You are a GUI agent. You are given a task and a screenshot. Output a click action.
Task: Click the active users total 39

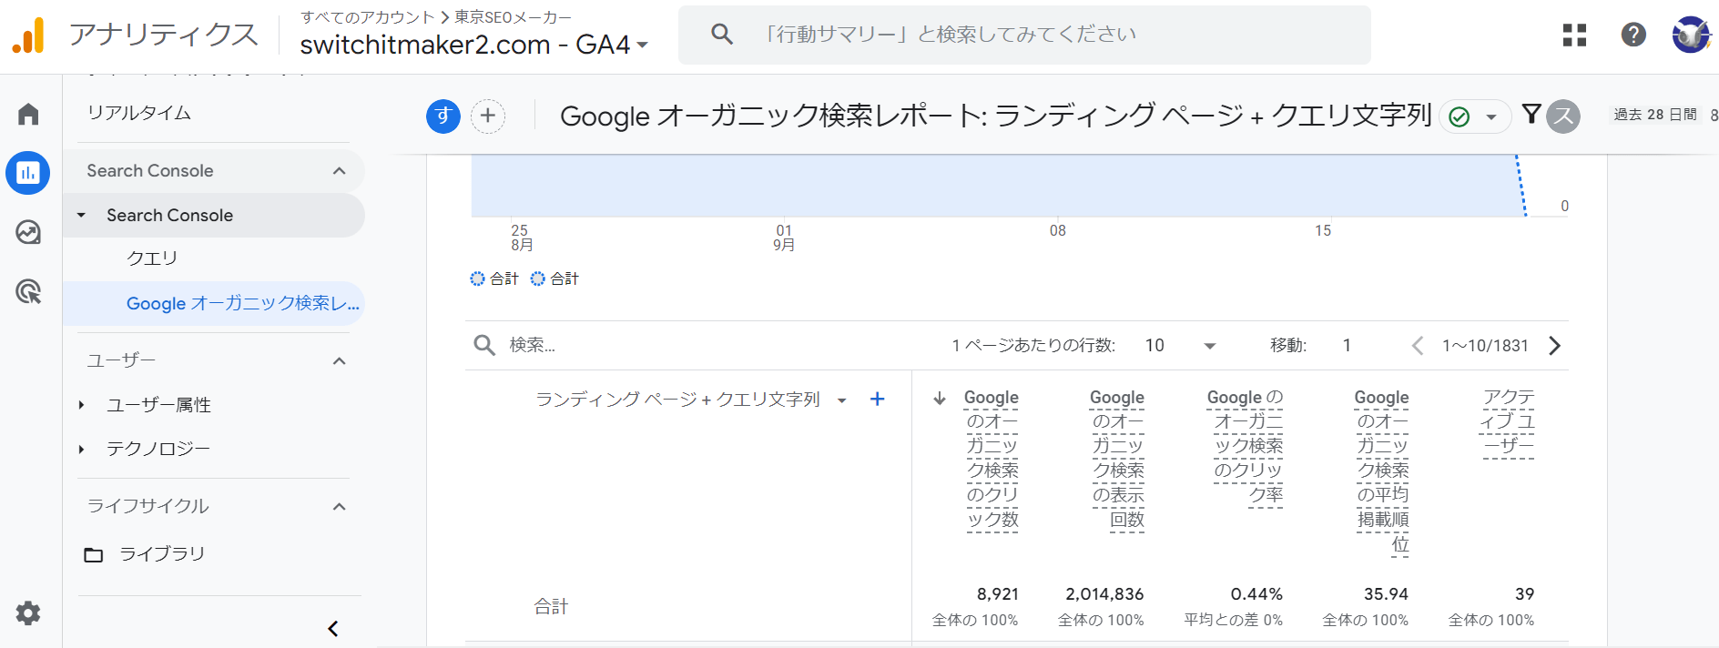pyautogui.click(x=1525, y=594)
